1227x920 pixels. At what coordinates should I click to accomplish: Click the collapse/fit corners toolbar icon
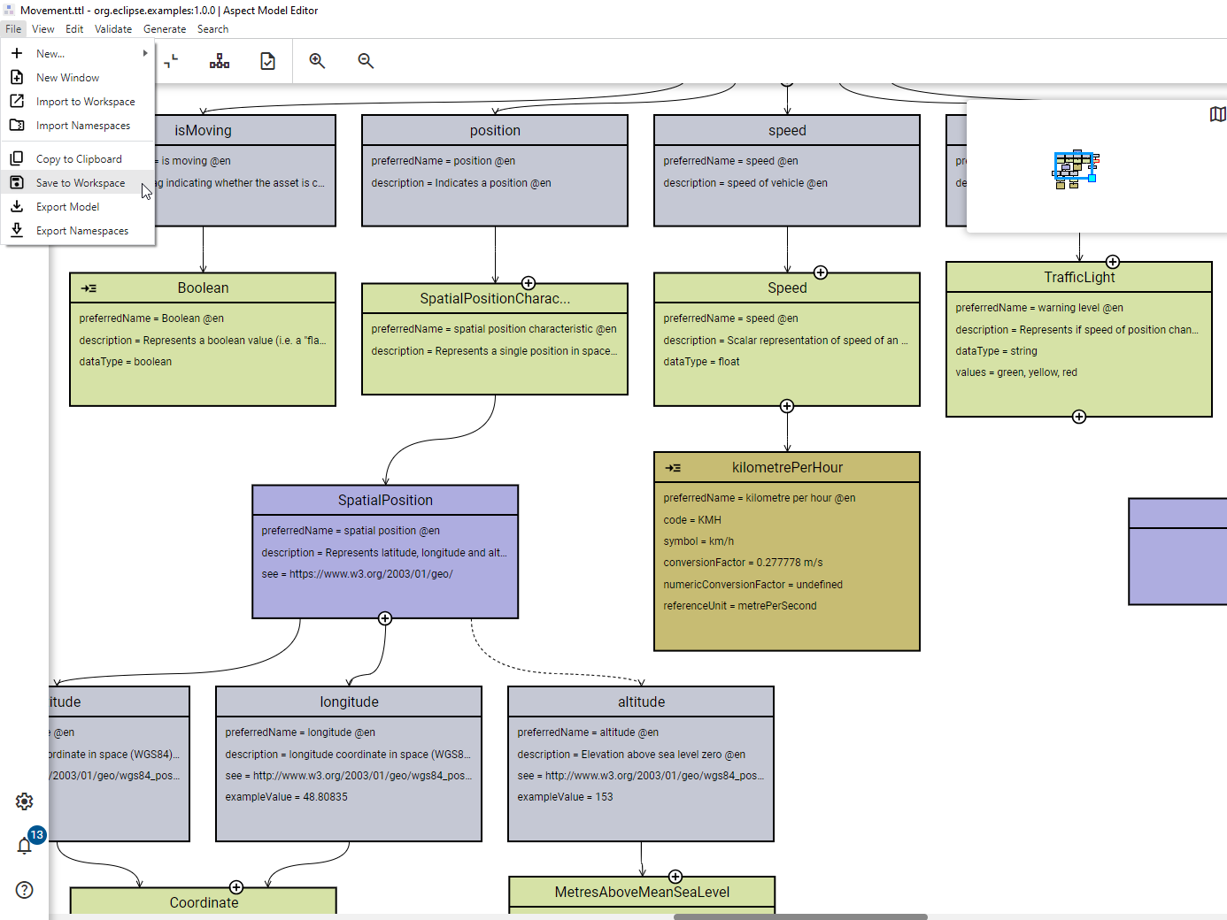pyautogui.click(x=172, y=61)
